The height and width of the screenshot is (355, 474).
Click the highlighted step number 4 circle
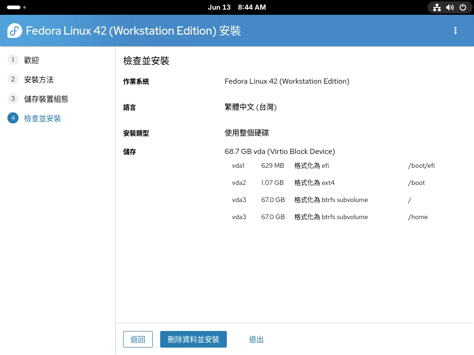pos(13,118)
